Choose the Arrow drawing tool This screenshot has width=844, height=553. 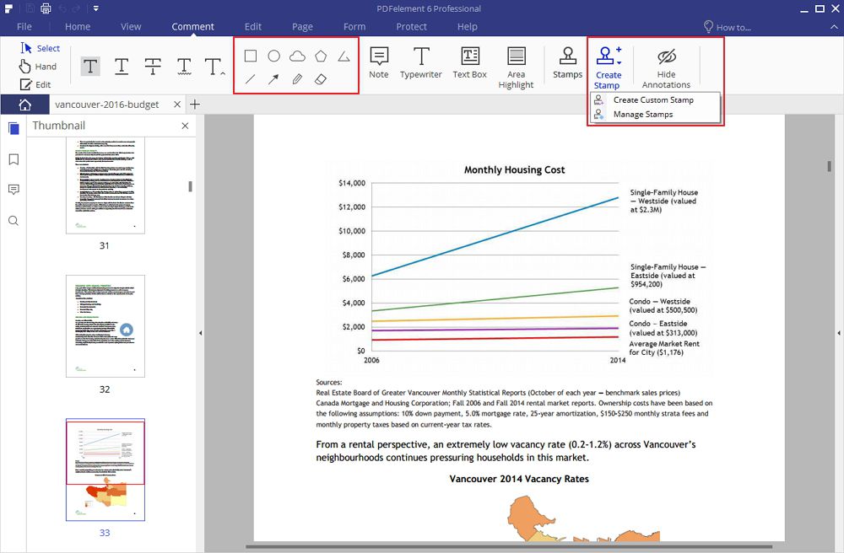[x=273, y=79]
